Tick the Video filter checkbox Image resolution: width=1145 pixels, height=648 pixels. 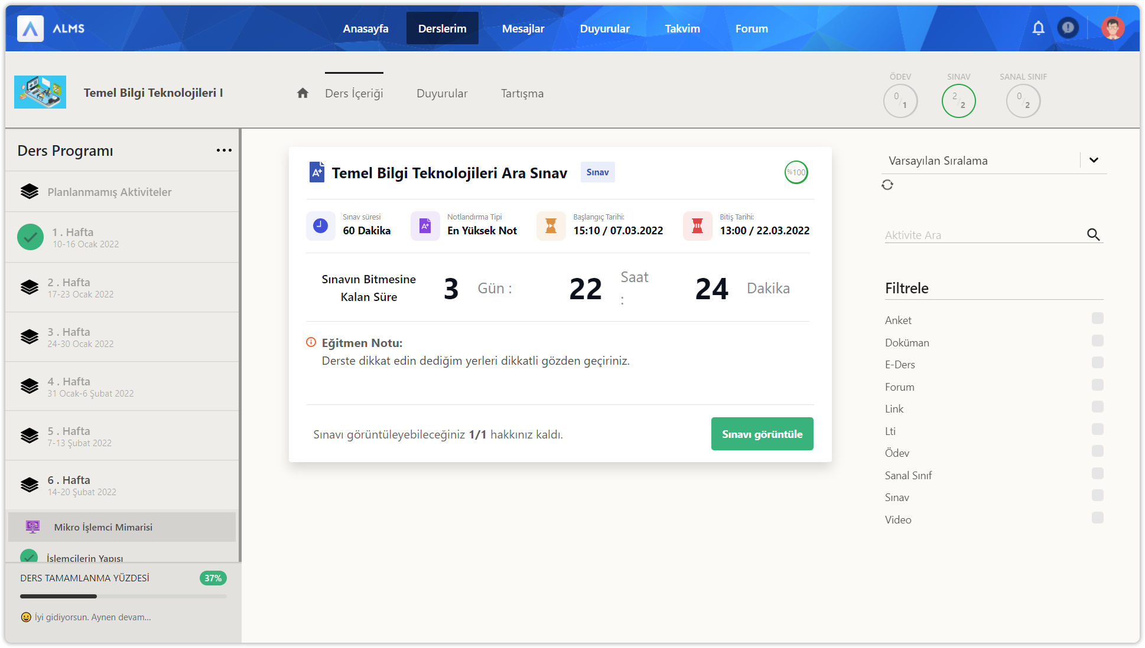tap(1097, 518)
